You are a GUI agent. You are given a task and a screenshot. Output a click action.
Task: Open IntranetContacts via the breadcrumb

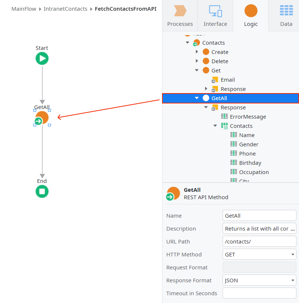coord(65,8)
